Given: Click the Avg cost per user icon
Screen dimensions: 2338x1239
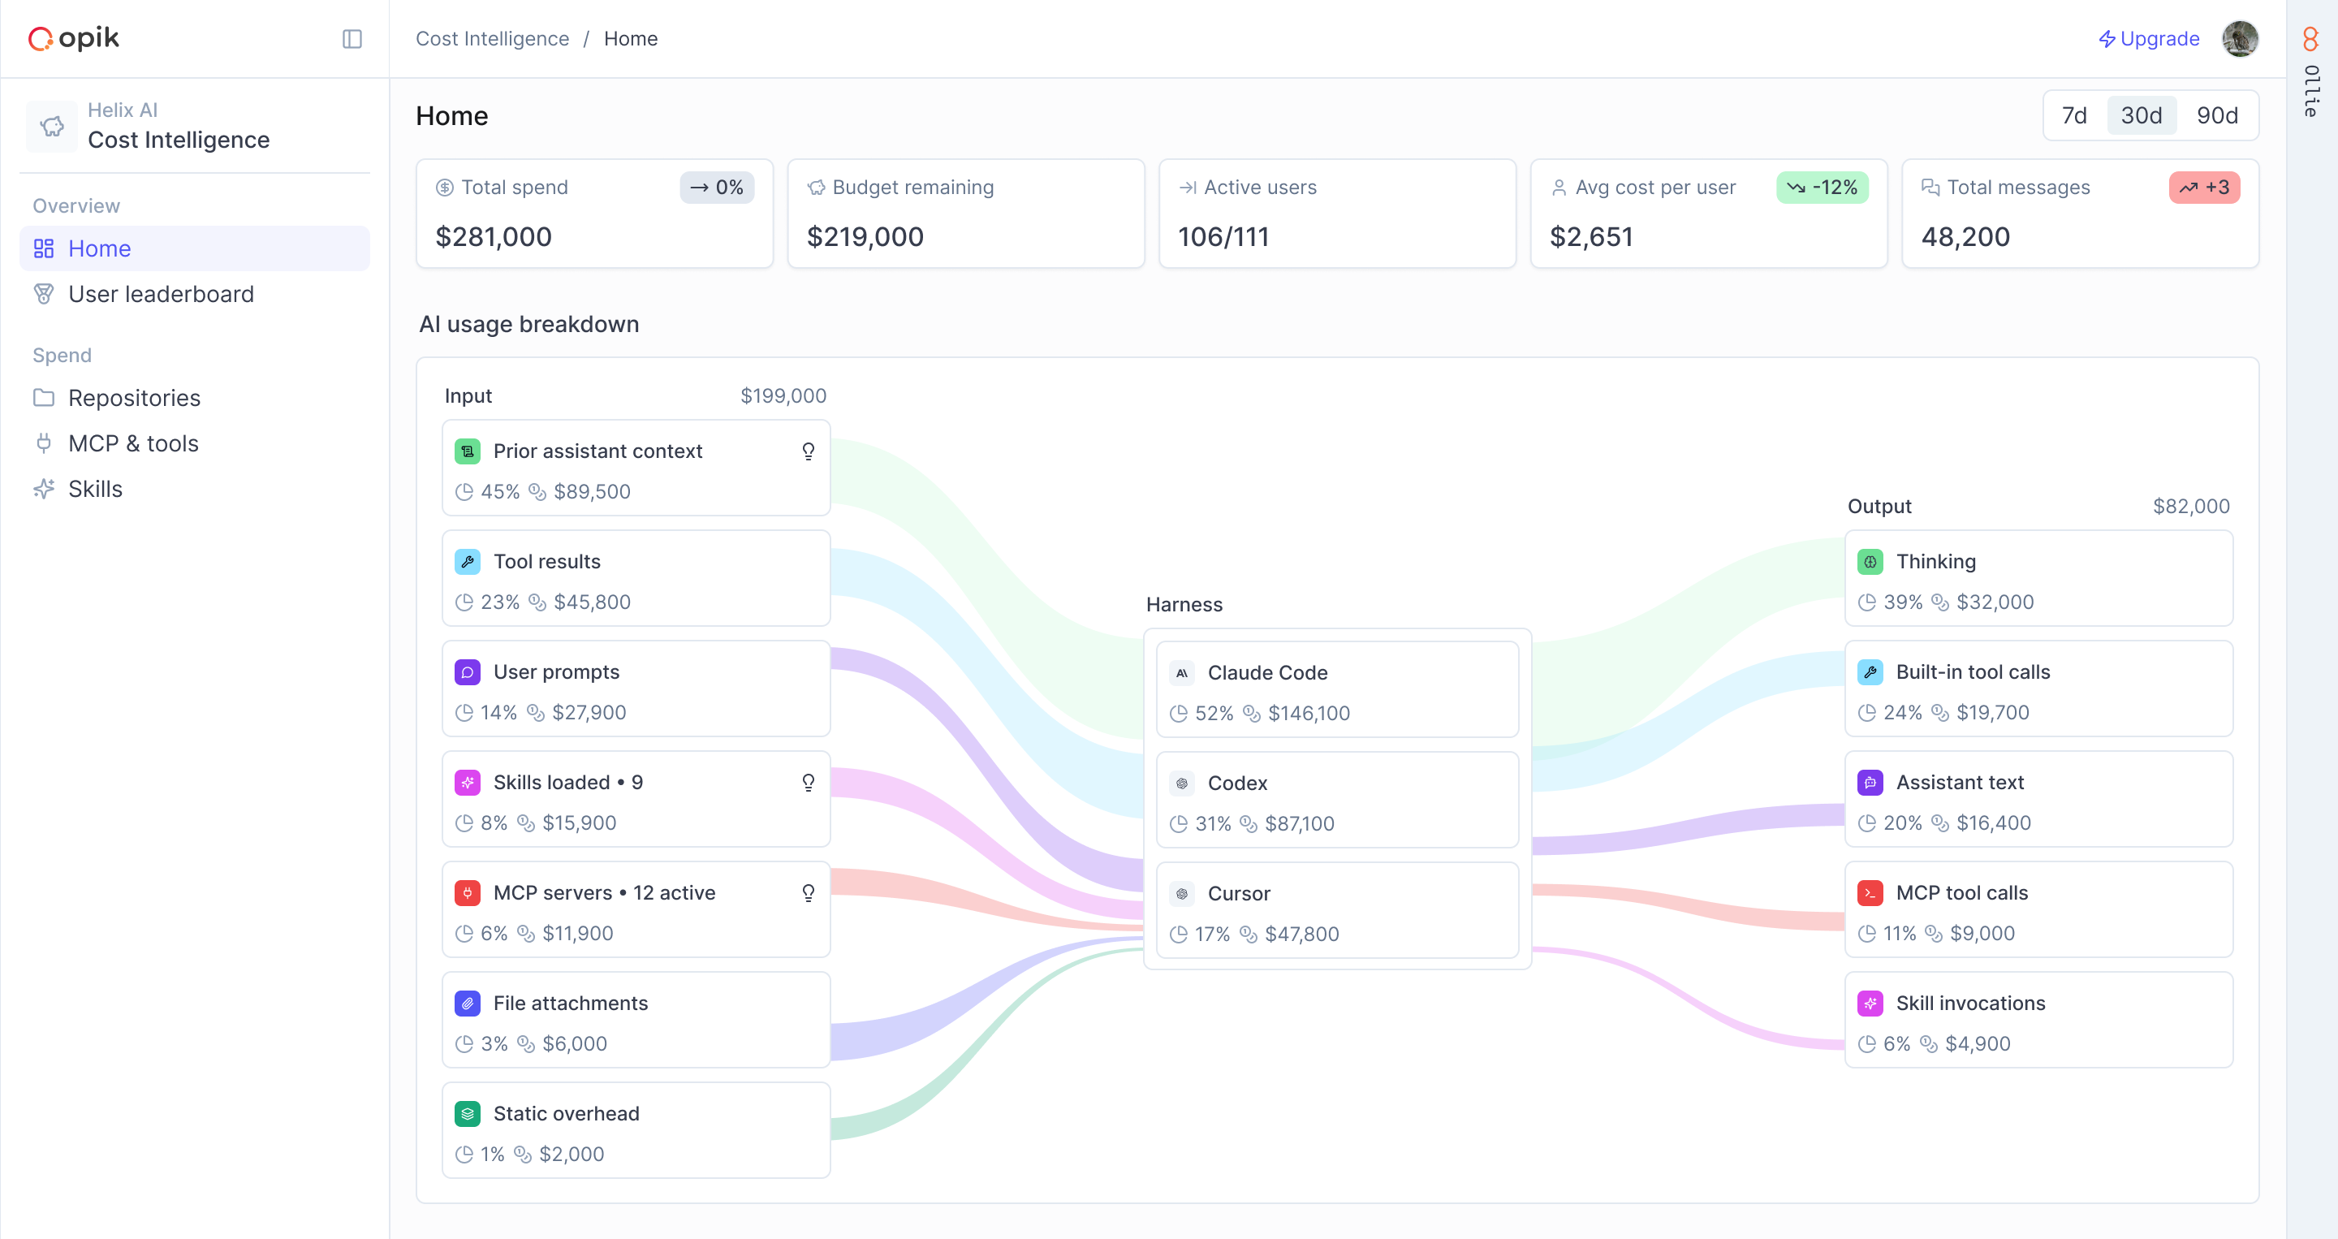Looking at the screenshot, I should click(x=1559, y=187).
